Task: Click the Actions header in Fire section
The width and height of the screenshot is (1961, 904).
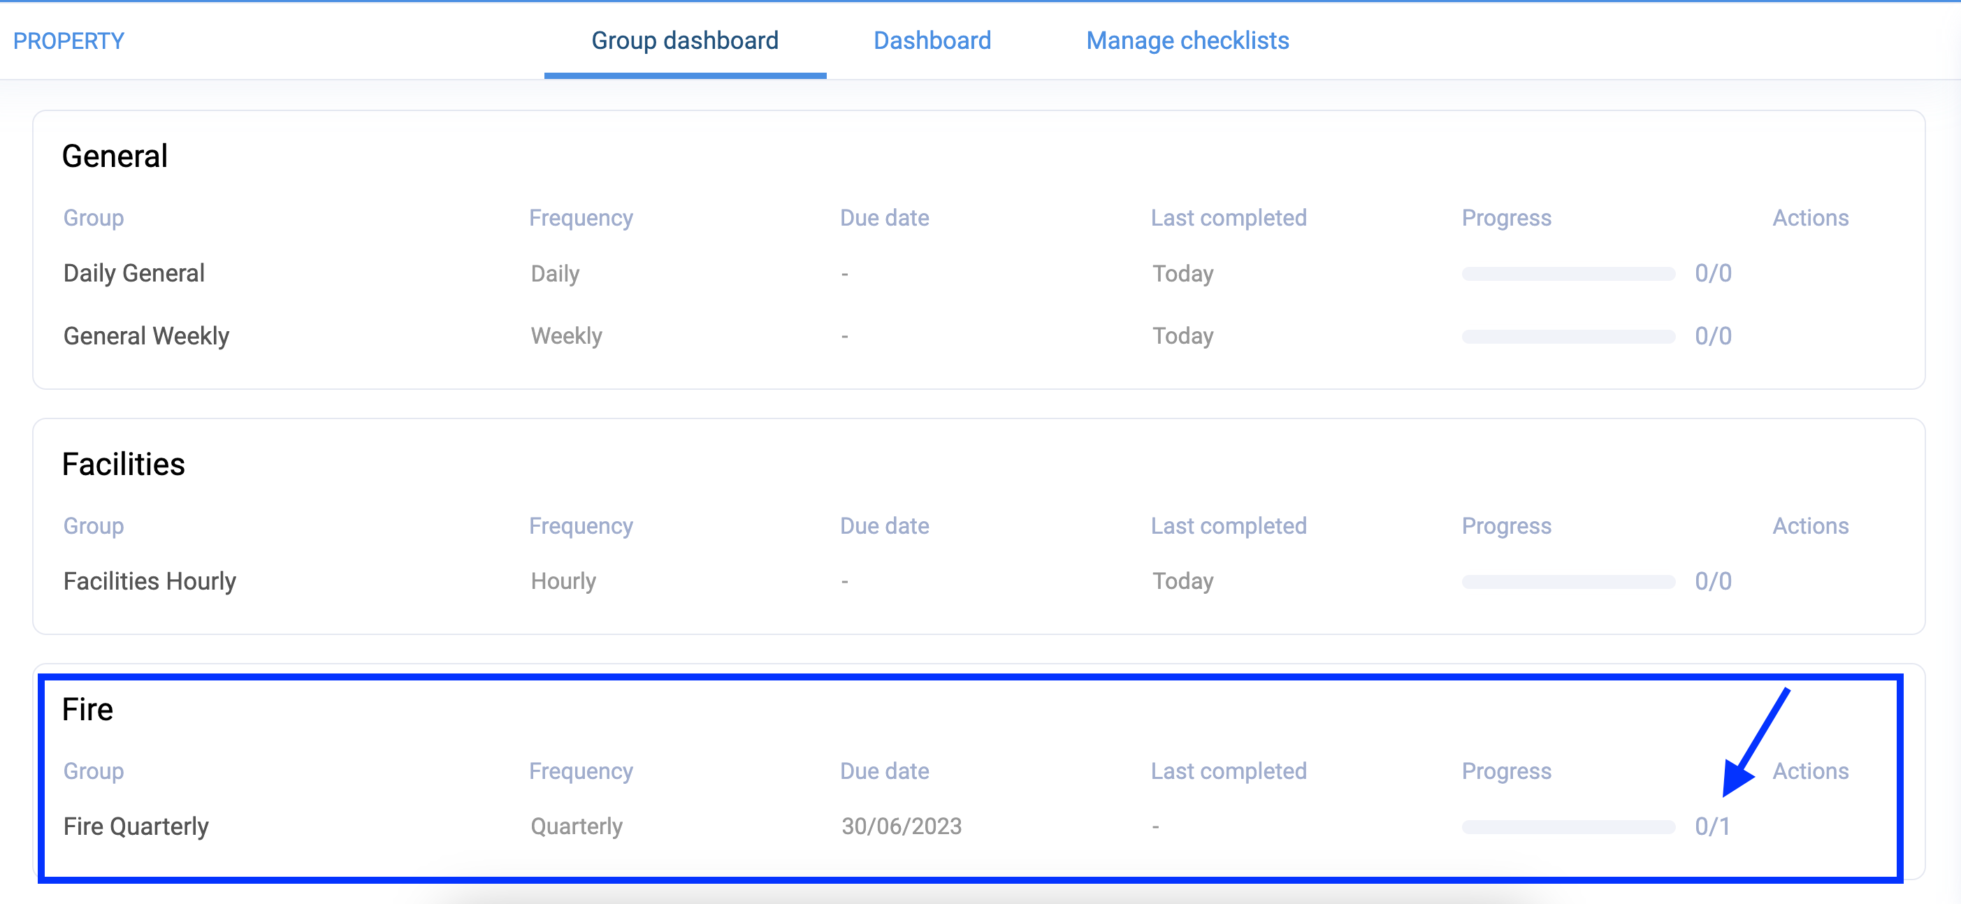Action: coord(1811,771)
